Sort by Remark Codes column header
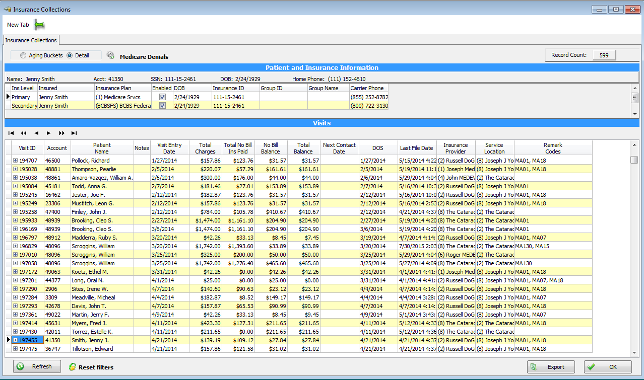This screenshot has width=644, height=380. [553, 148]
